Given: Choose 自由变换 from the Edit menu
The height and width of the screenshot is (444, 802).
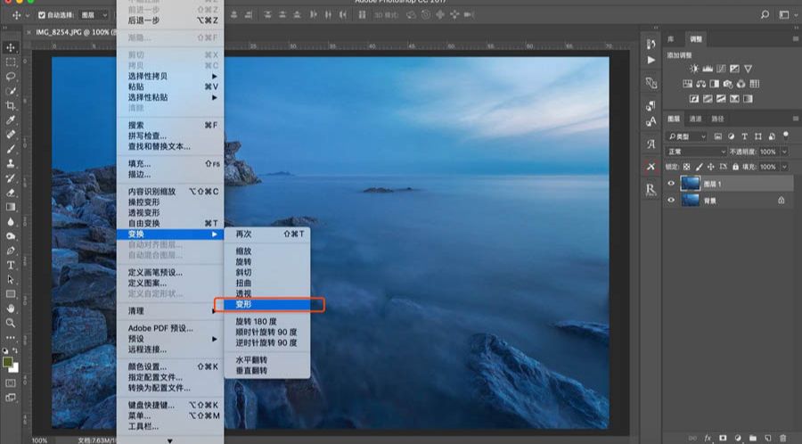Looking at the screenshot, I should tap(170, 223).
